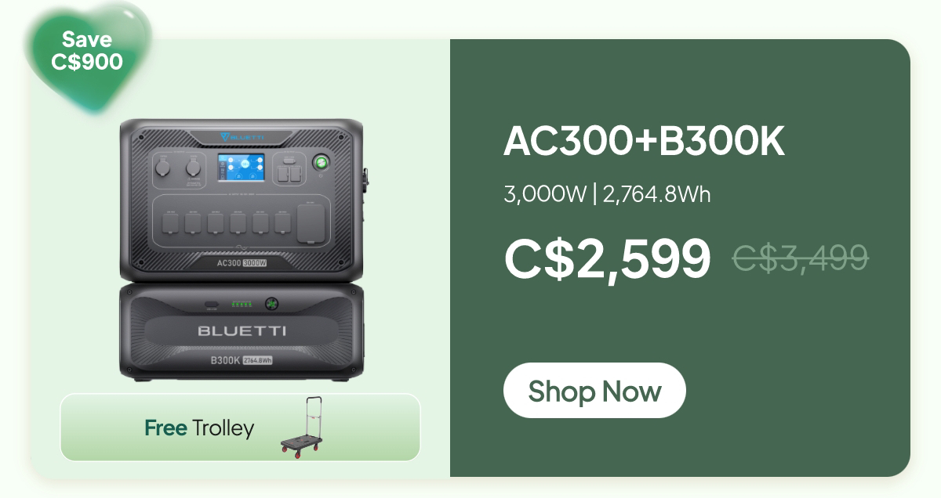The height and width of the screenshot is (498, 941).
Task: Open the AC300+B300K product title
Action: [x=644, y=141]
